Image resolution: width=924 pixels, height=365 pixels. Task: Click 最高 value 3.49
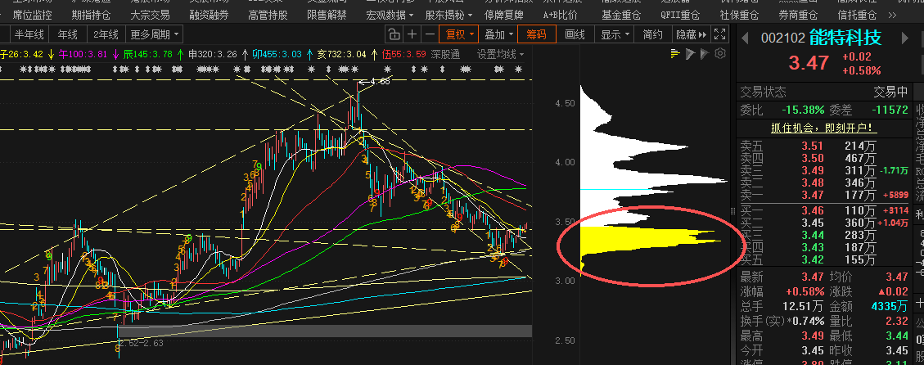813,336
